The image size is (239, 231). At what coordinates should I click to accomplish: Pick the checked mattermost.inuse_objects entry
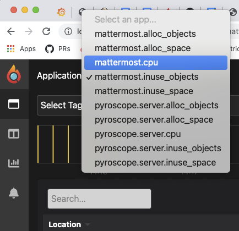[x=156, y=77]
